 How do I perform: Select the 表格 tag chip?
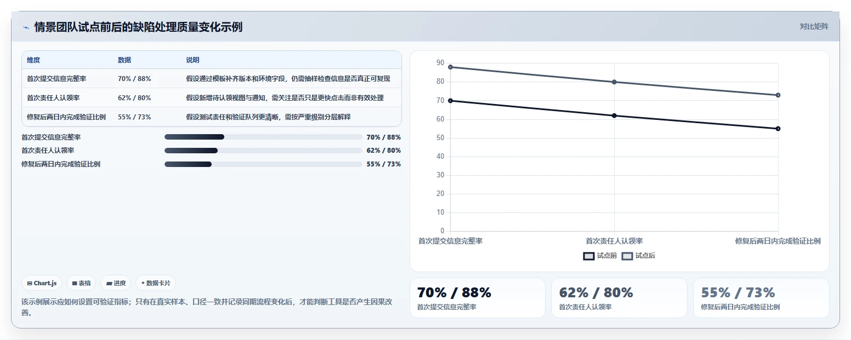point(81,283)
